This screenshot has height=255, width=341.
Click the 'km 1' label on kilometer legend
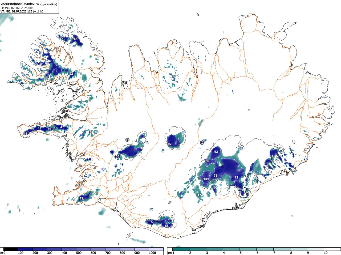[171, 253]
